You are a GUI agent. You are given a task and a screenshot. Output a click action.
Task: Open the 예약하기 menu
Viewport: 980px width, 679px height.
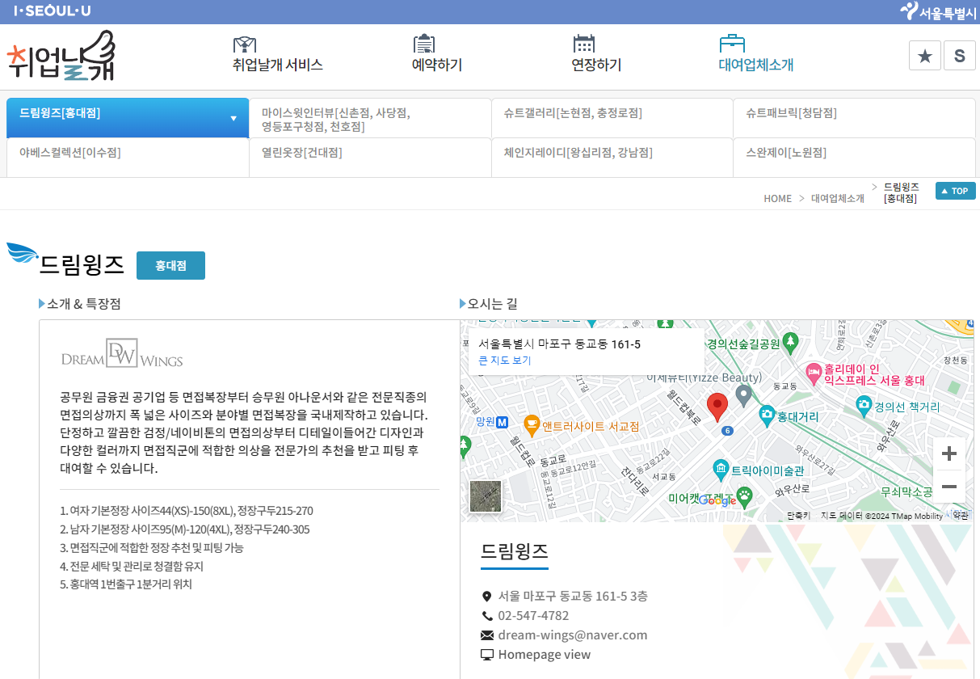click(x=436, y=54)
